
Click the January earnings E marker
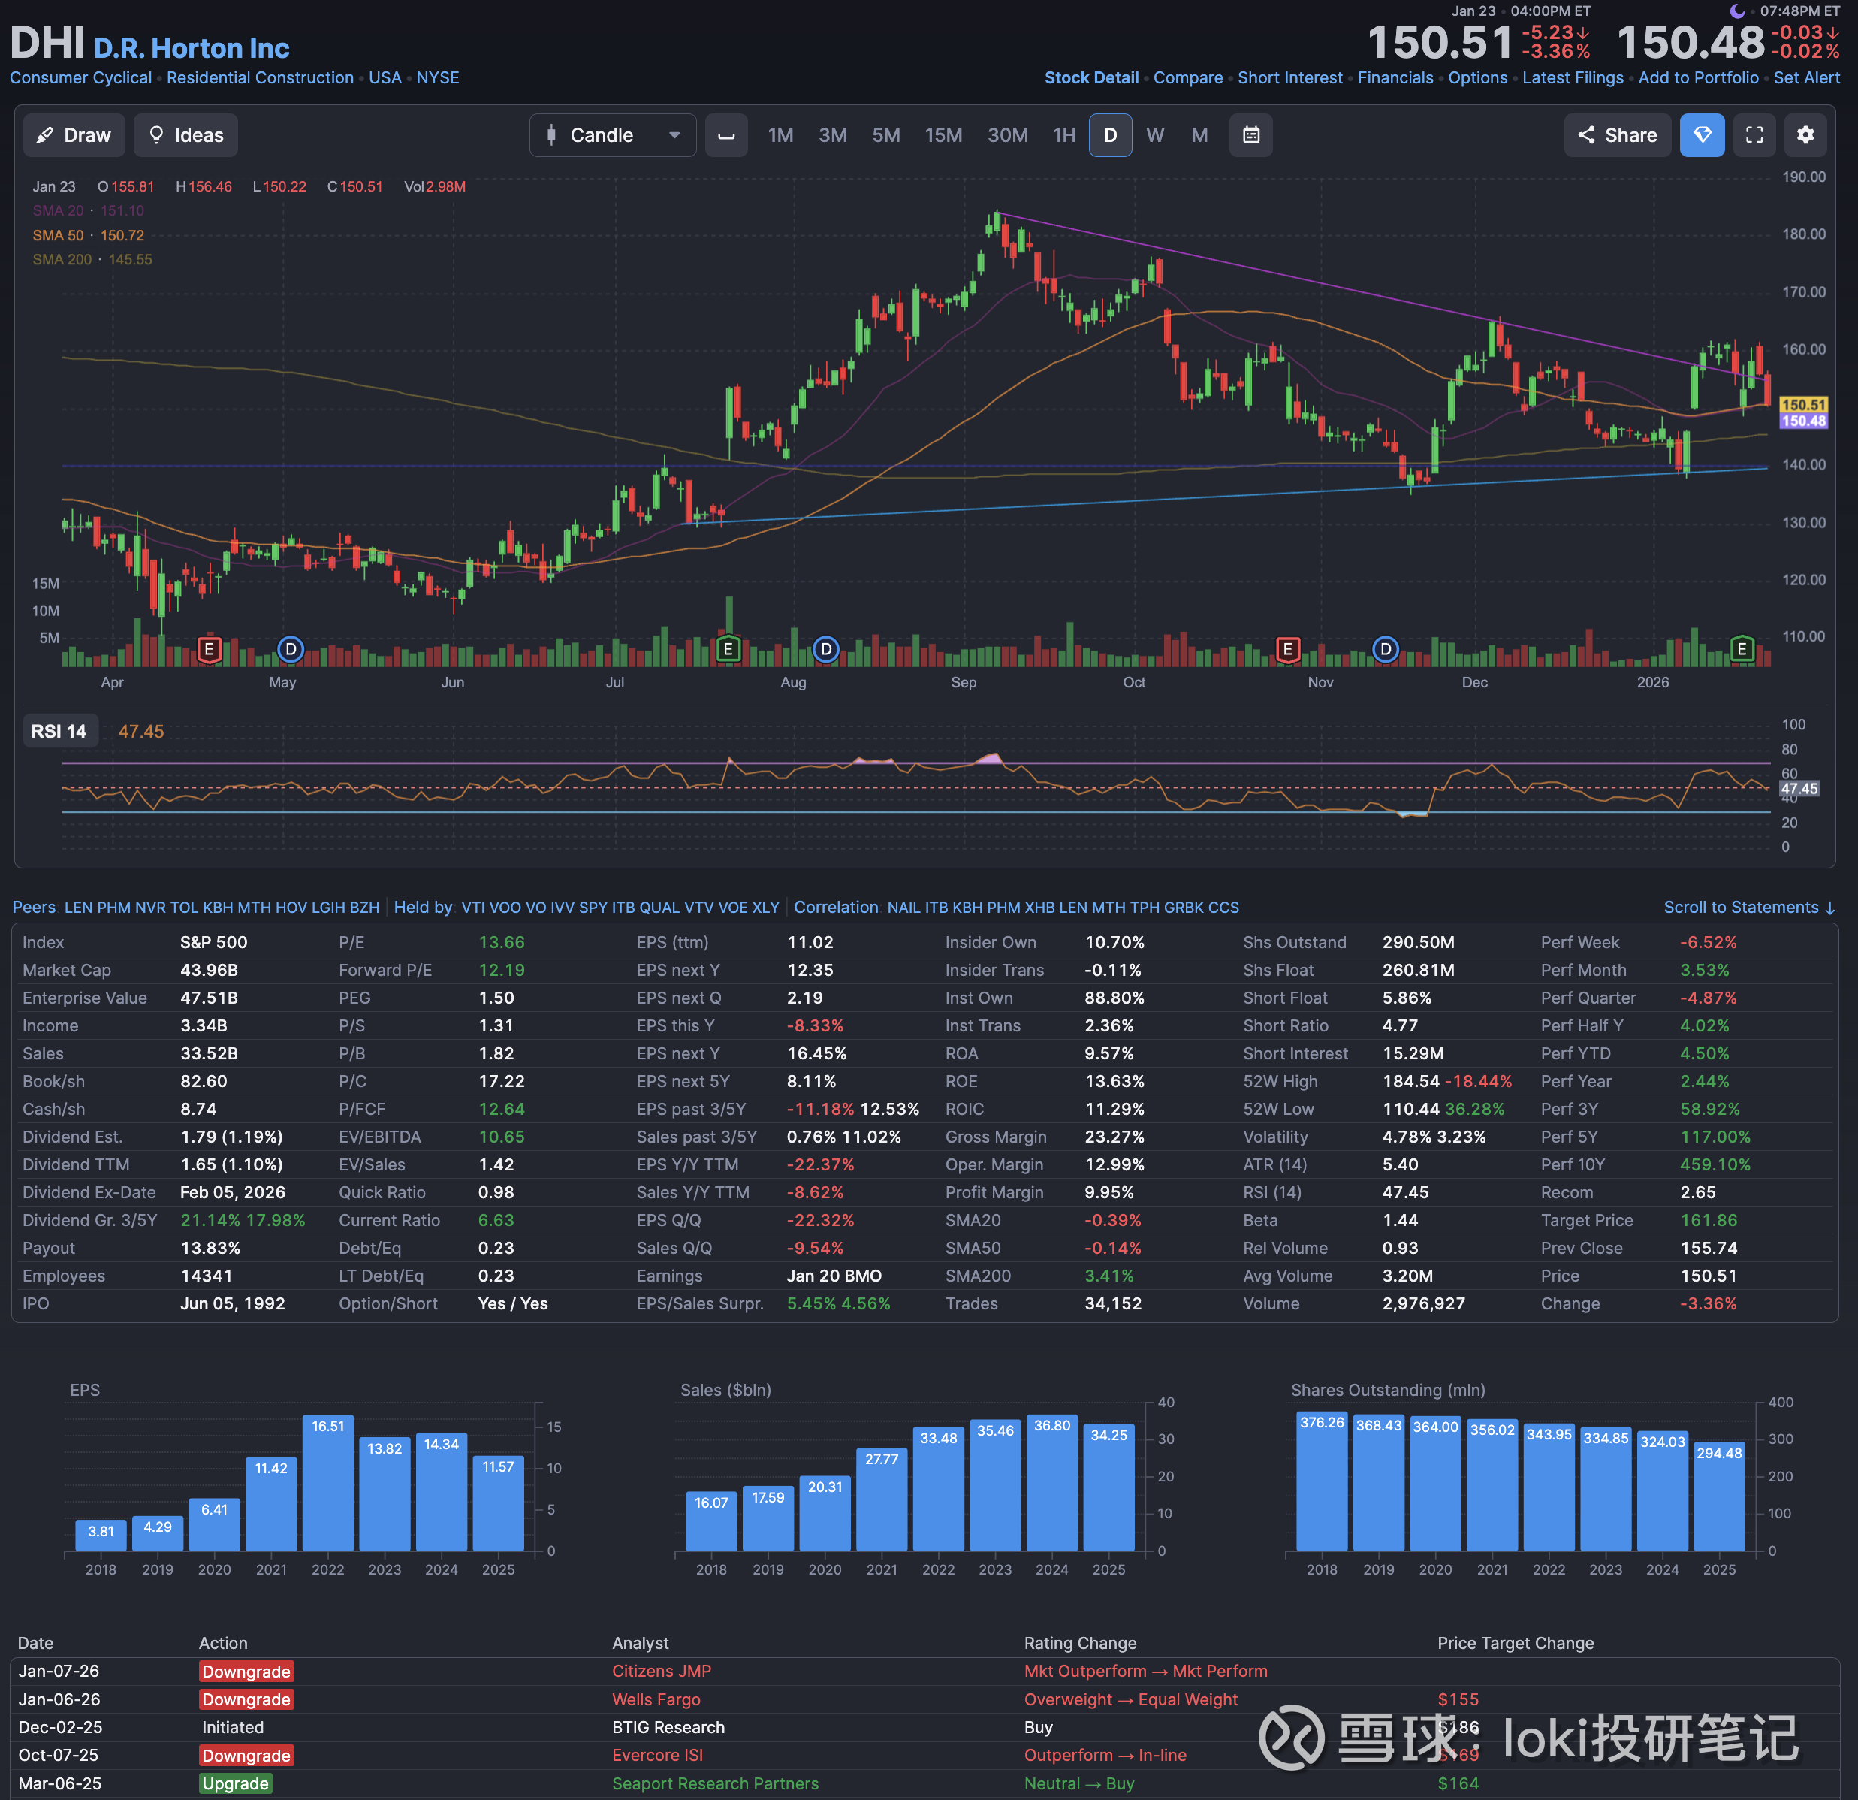[1742, 650]
